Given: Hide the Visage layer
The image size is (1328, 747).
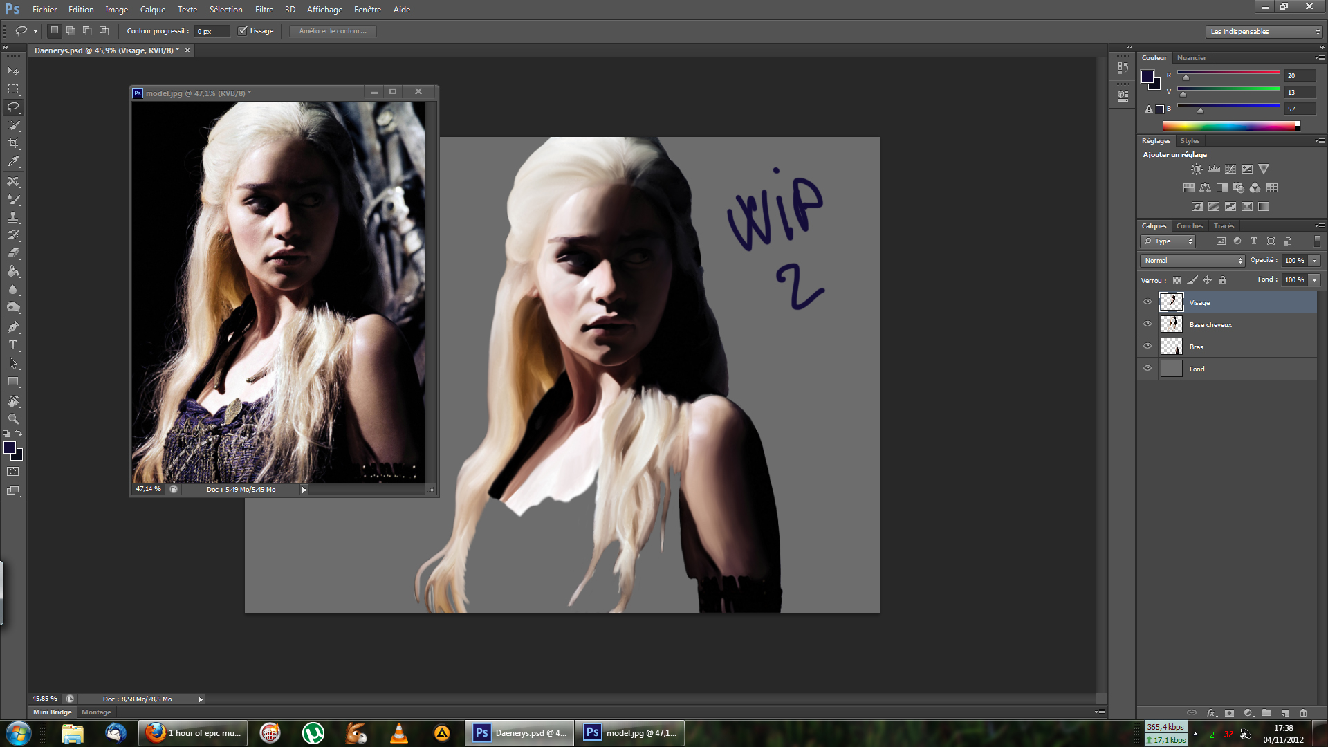Looking at the screenshot, I should (1147, 302).
